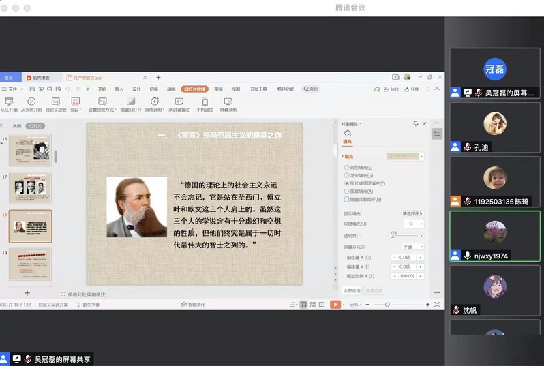Choose 渐变填充 gradient fill option
Image resolution: width=544 pixels, height=366 pixels.
tap(347, 175)
